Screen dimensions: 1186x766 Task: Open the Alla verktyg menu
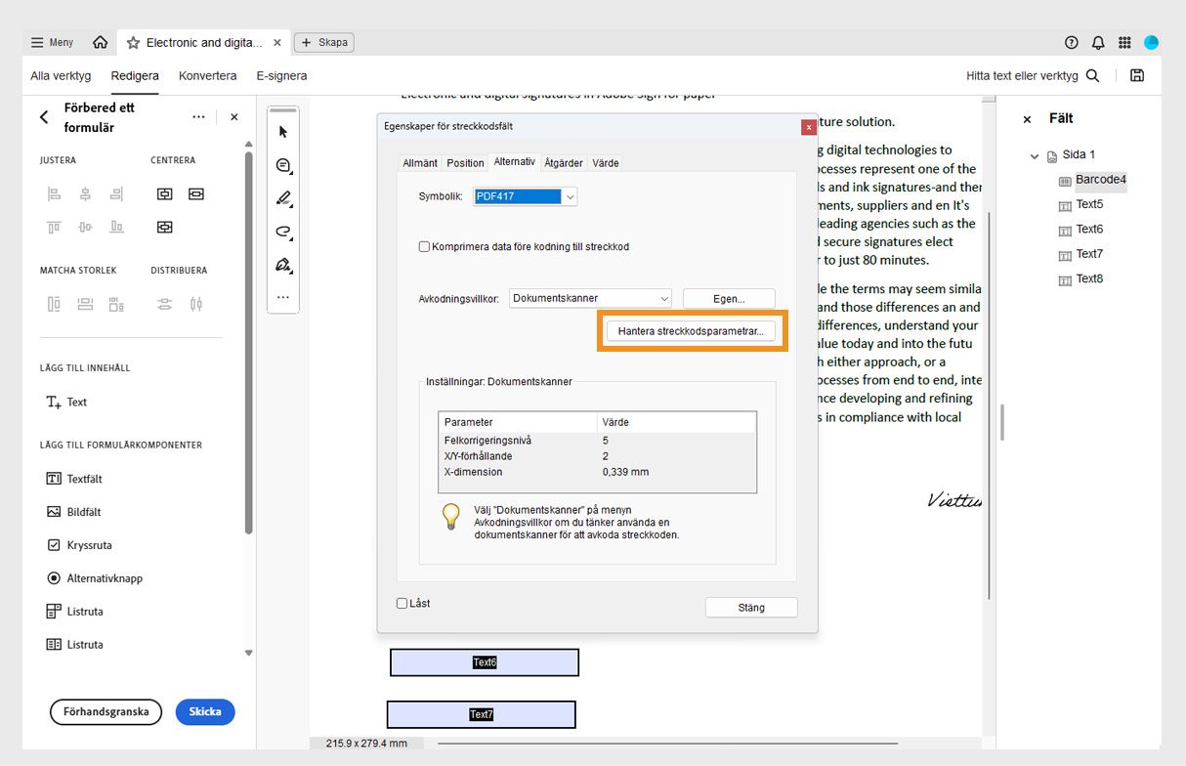coord(61,75)
